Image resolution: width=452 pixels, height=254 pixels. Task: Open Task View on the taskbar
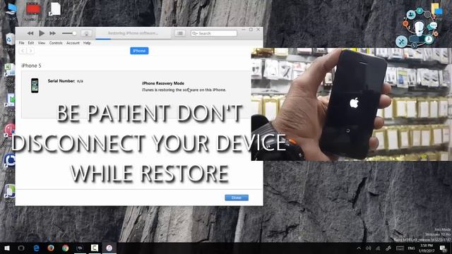click(x=21, y=248)
